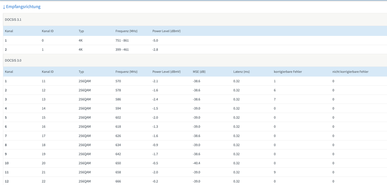The width and height of the screenshot is (387, 185).
Task: Click 256QAM type in the 602 MHz row
Action: pyautogui.click(x=85, y=117)
